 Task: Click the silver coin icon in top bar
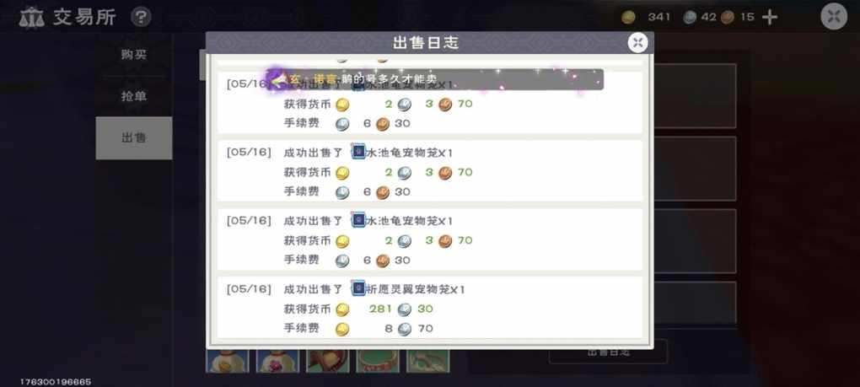690,18
